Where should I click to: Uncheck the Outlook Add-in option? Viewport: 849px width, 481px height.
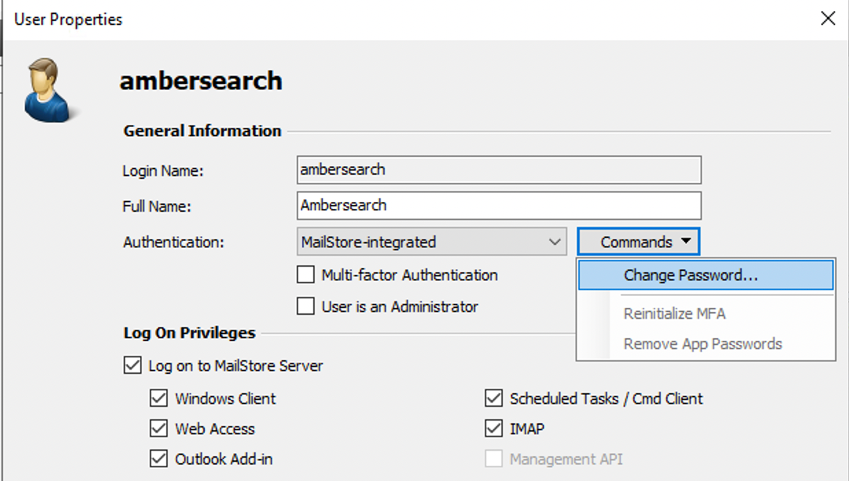coord(159,459)
